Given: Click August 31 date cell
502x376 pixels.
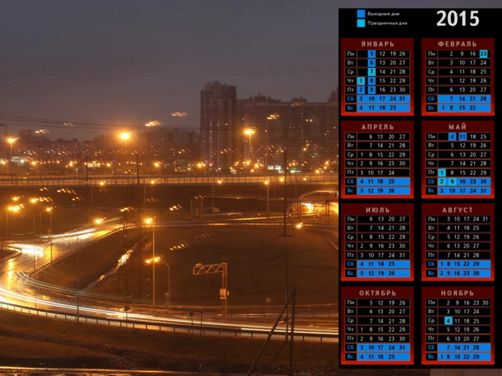Looking at the screenshot, I should 485,219.
